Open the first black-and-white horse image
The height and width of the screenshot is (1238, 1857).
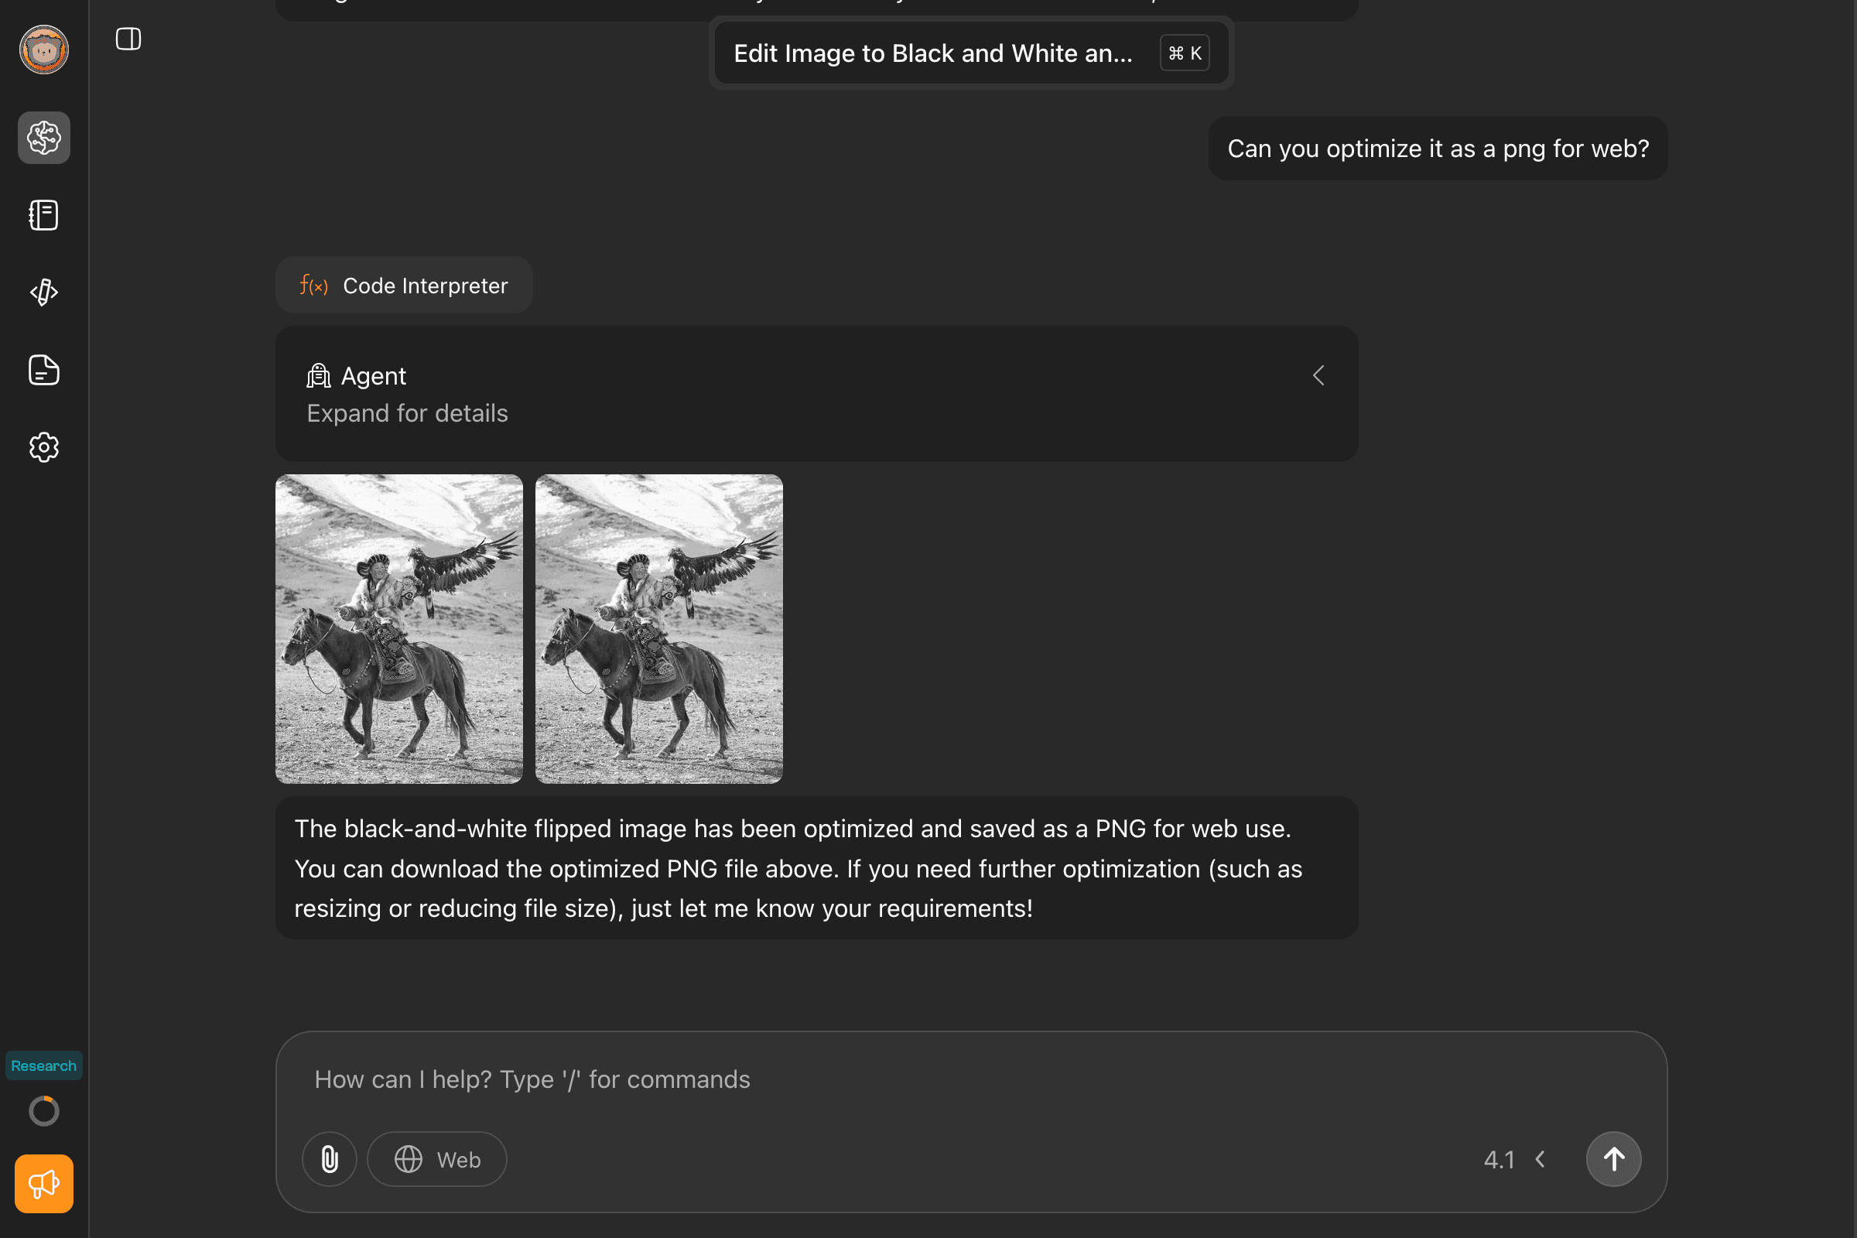(x=398, y=628)
